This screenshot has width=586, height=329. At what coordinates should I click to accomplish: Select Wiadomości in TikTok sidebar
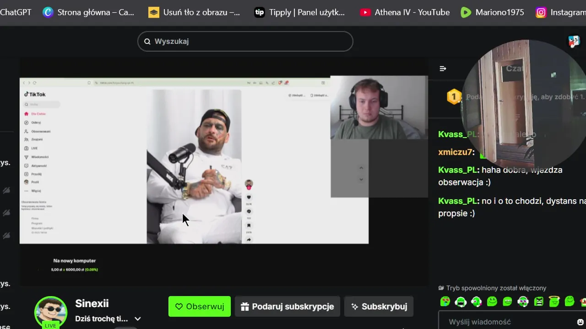37,157
